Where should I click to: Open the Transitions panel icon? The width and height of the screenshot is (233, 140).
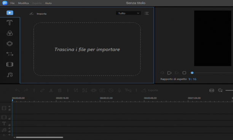(10, 54)
